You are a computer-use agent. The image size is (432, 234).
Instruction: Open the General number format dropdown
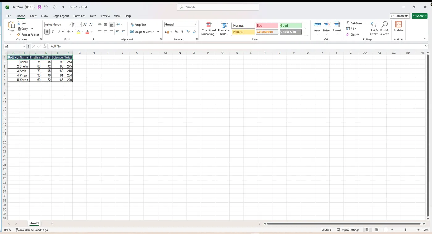[196, 25]
